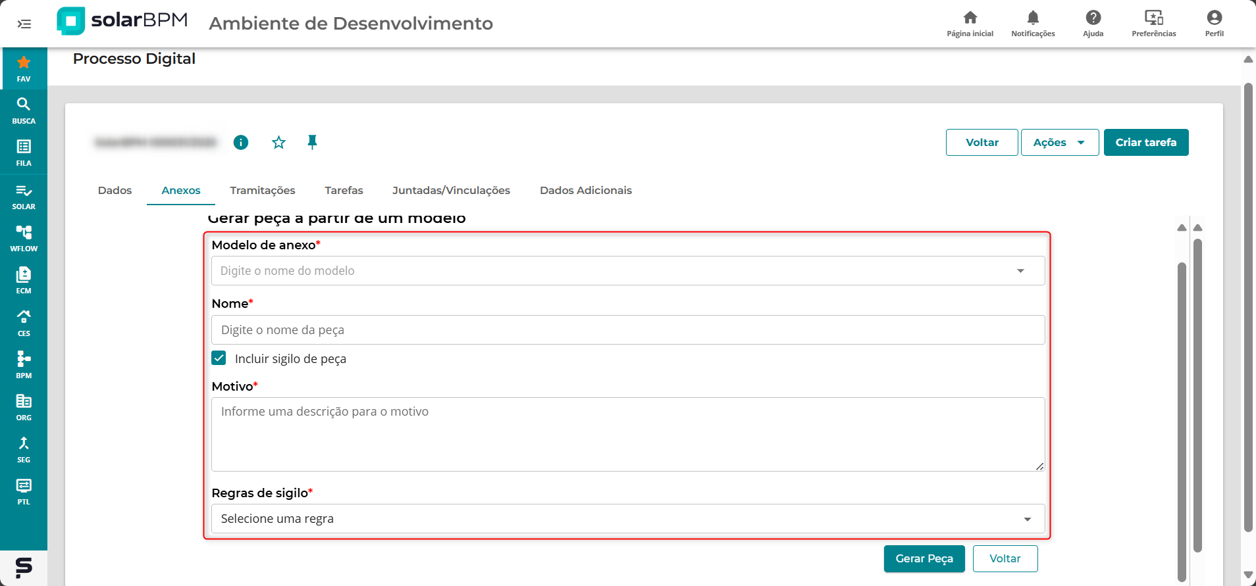Click the process info icon
The width and height of the screenshot is (1256, 586).
coord(241,142)
